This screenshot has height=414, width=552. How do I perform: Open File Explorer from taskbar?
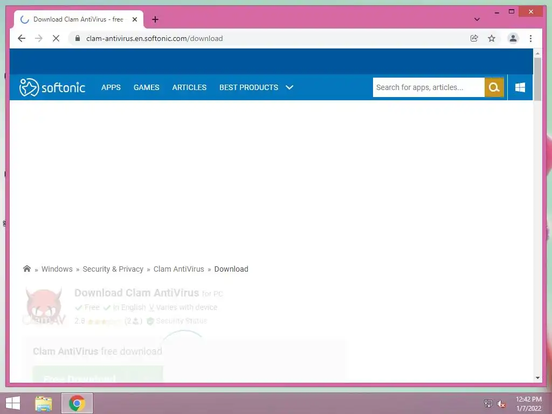[44, 403]
